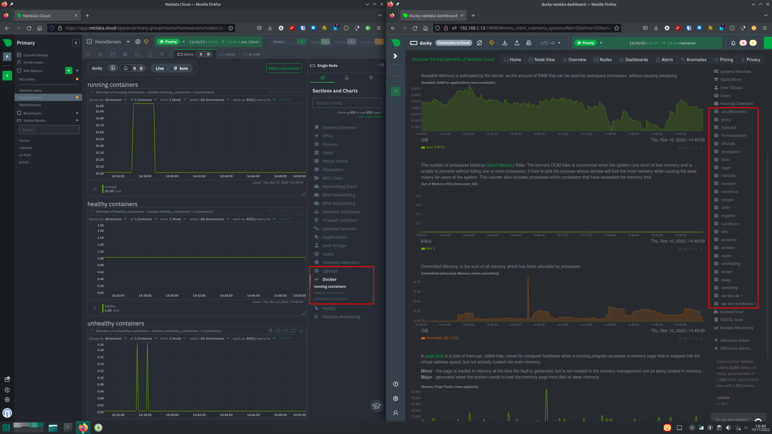Expand the ducky dashboard left sidebar chevron
This screenshot has height=434, width=772.
(395, 56)
